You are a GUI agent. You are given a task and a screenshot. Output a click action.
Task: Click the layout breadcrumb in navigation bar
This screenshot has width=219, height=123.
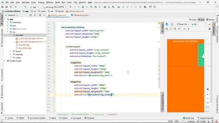(x=60, y=11)
